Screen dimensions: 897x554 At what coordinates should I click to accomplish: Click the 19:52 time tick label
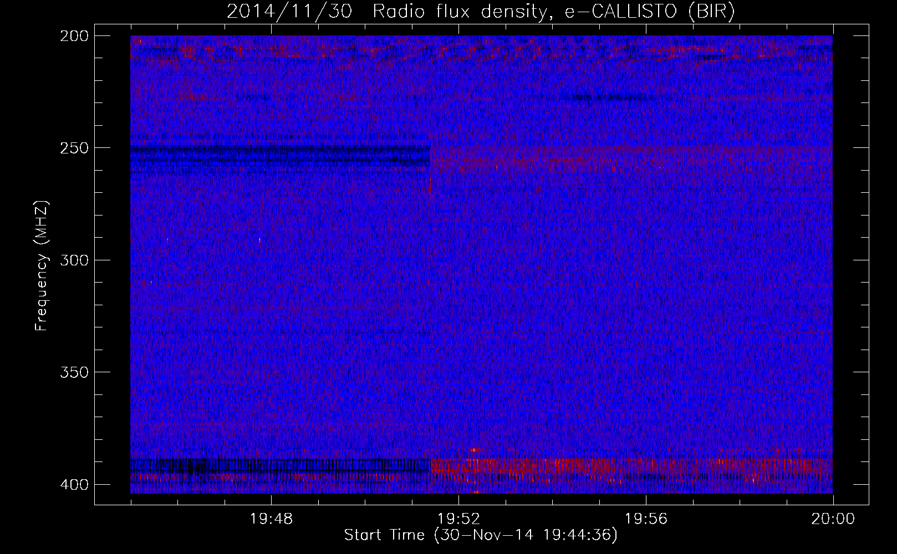459,519
